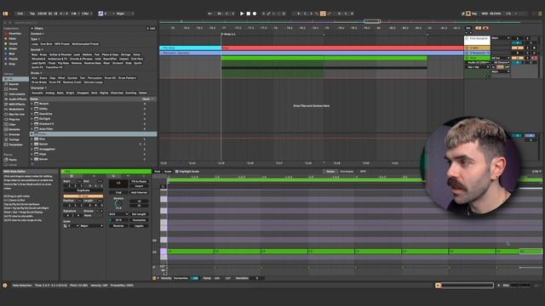The width and height of the screenshot is (545, 306).
Task: Toggle Fold in MIDI editor
Action: 157,172
